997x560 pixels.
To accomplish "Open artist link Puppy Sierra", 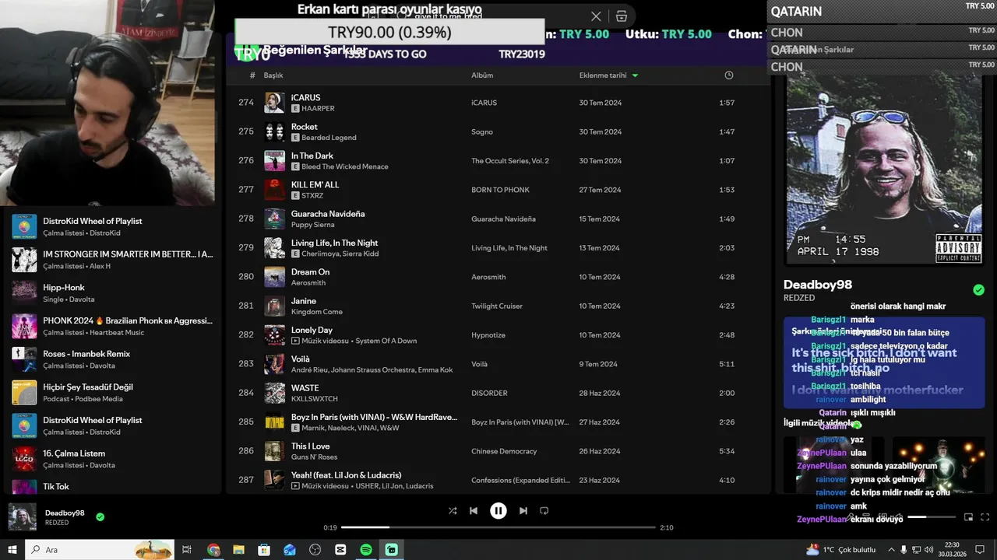I will 312,225.
